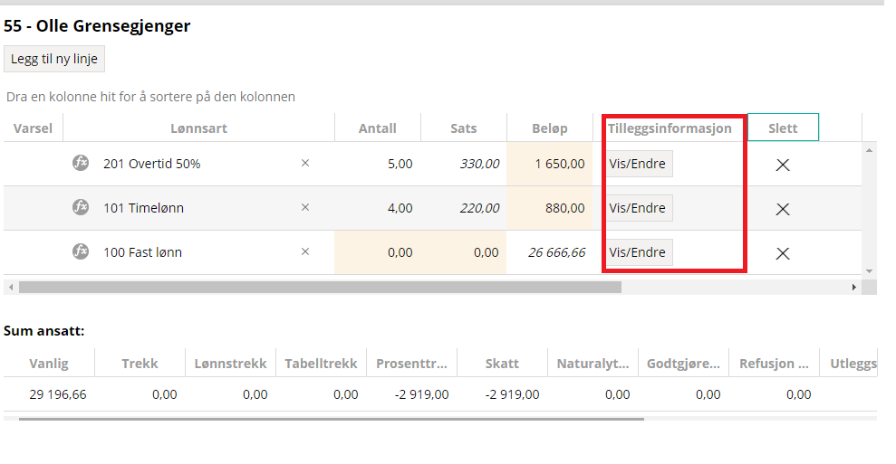The image size is (896, 464).
Task: Add a new line with Legg til ny linje
Action: pos(54,59)
